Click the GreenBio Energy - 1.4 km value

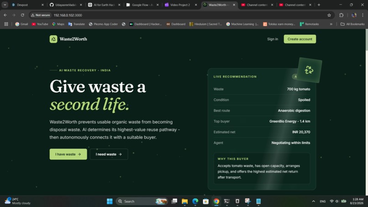pos(289,121)
